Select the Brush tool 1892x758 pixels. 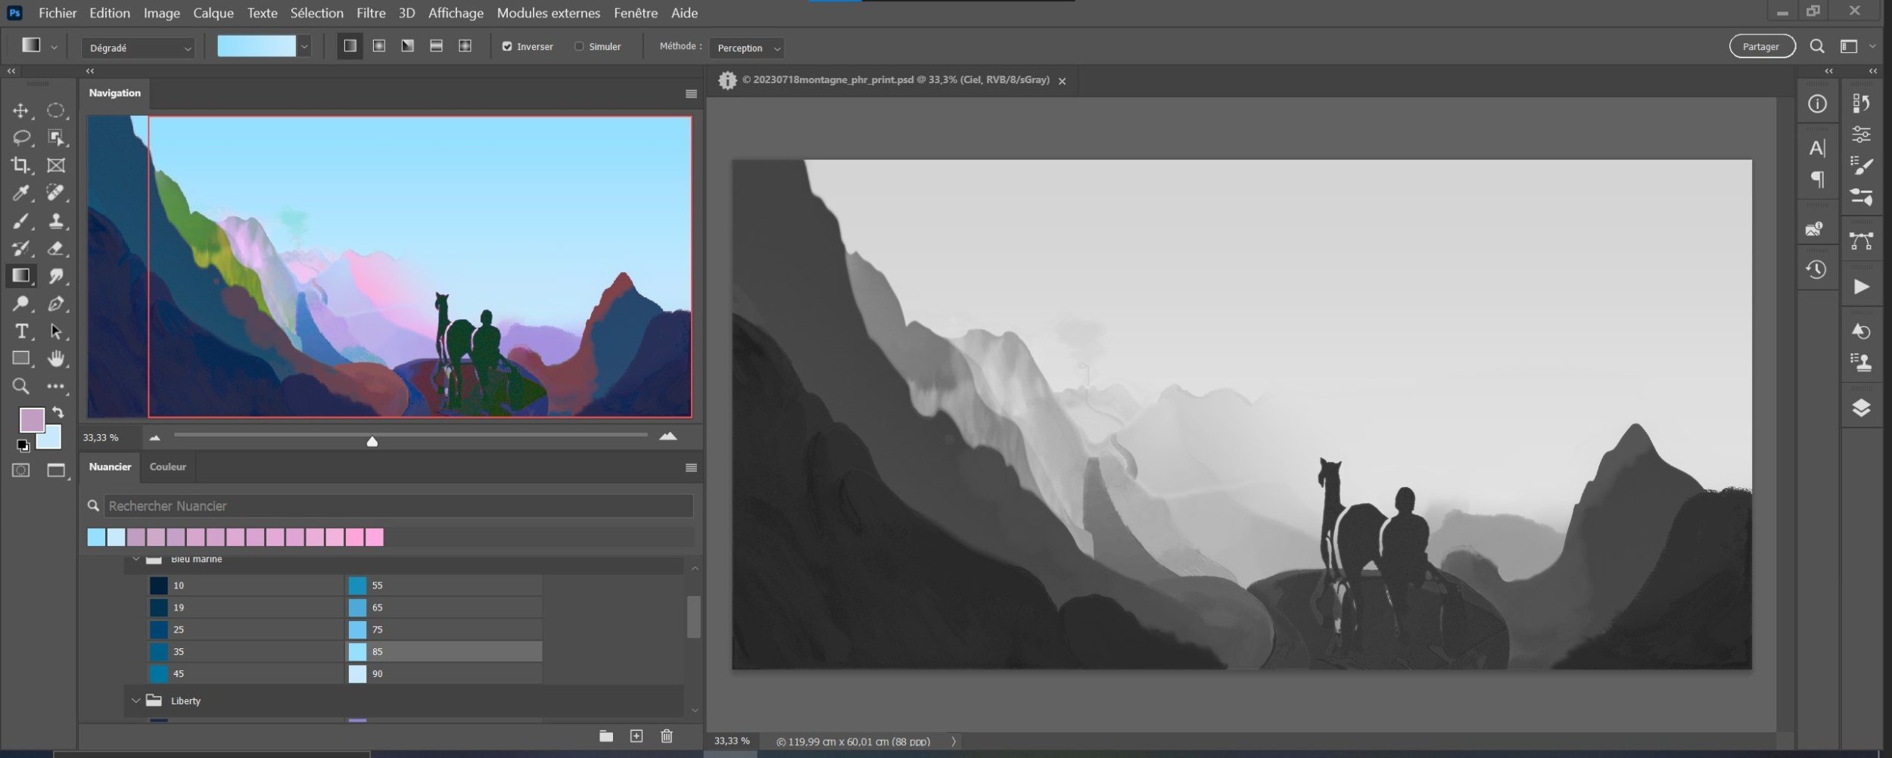[20, 221]
